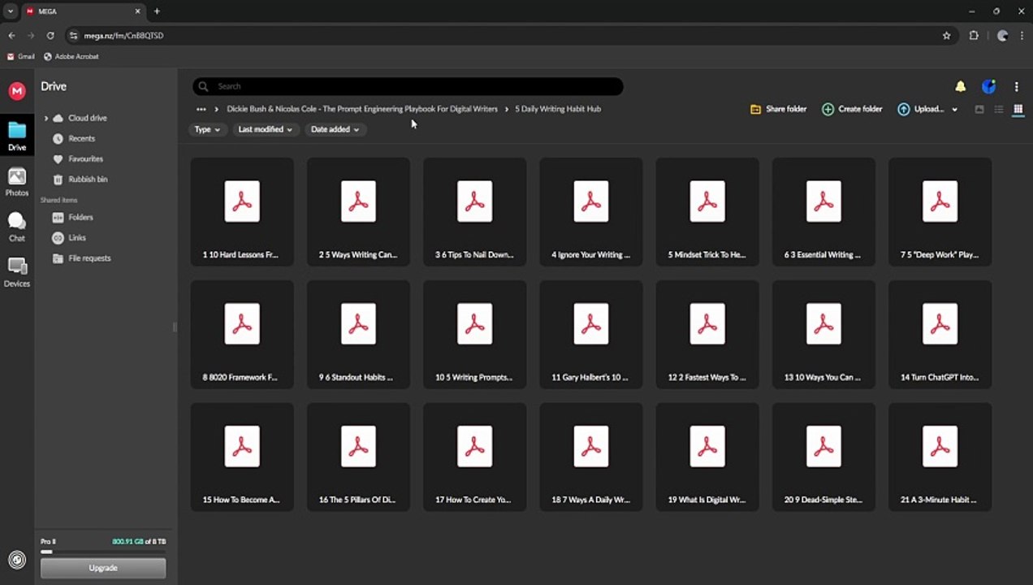This screenshot has width=1033, height=585.
Task: Open PDF '11 Gary Halbert's 10...'
Action: (x=590, y=334)
